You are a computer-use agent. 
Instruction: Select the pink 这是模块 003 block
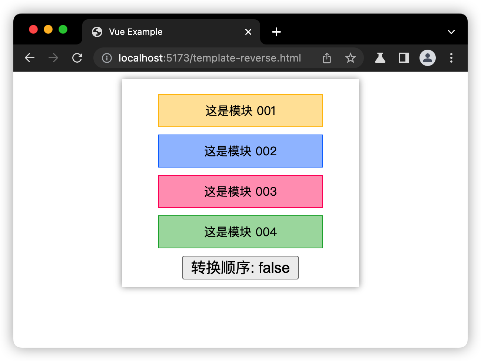point(240,191)
